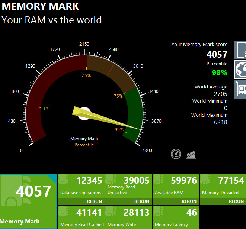Click the 75% marker on the gauge
The image size is (246, 229).
118,96
